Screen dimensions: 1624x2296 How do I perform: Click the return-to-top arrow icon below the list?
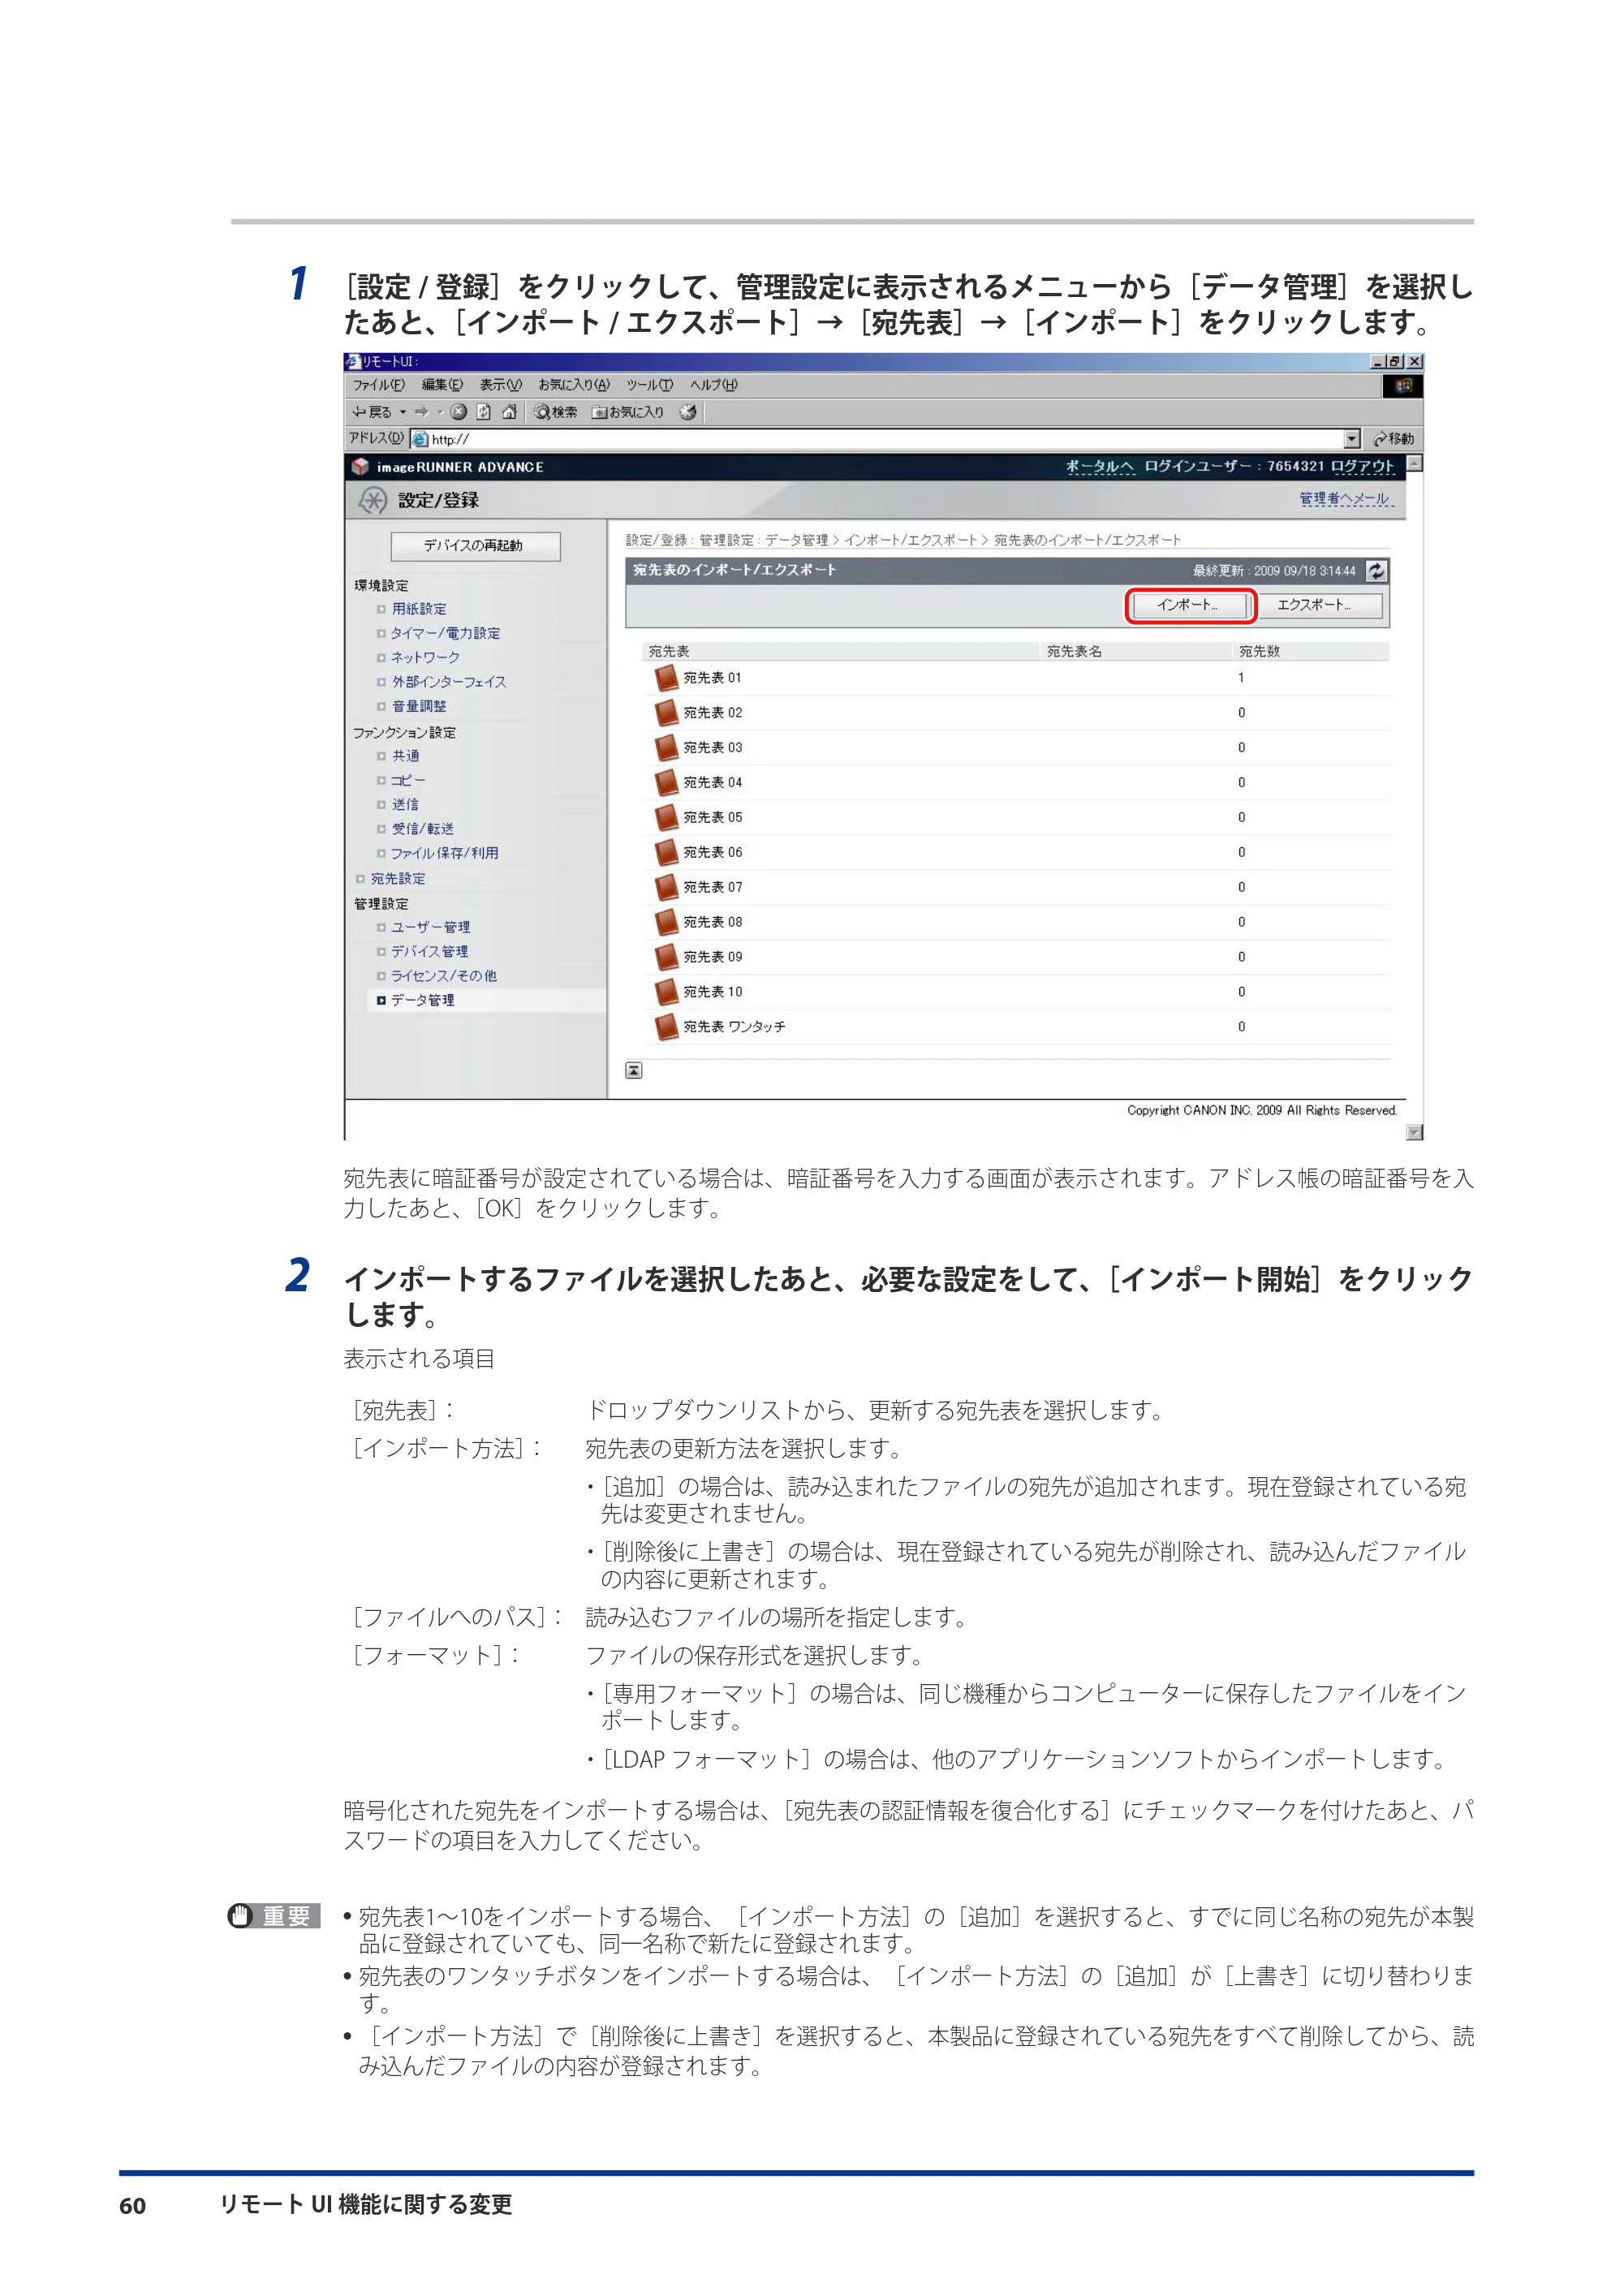(634, 1071)
